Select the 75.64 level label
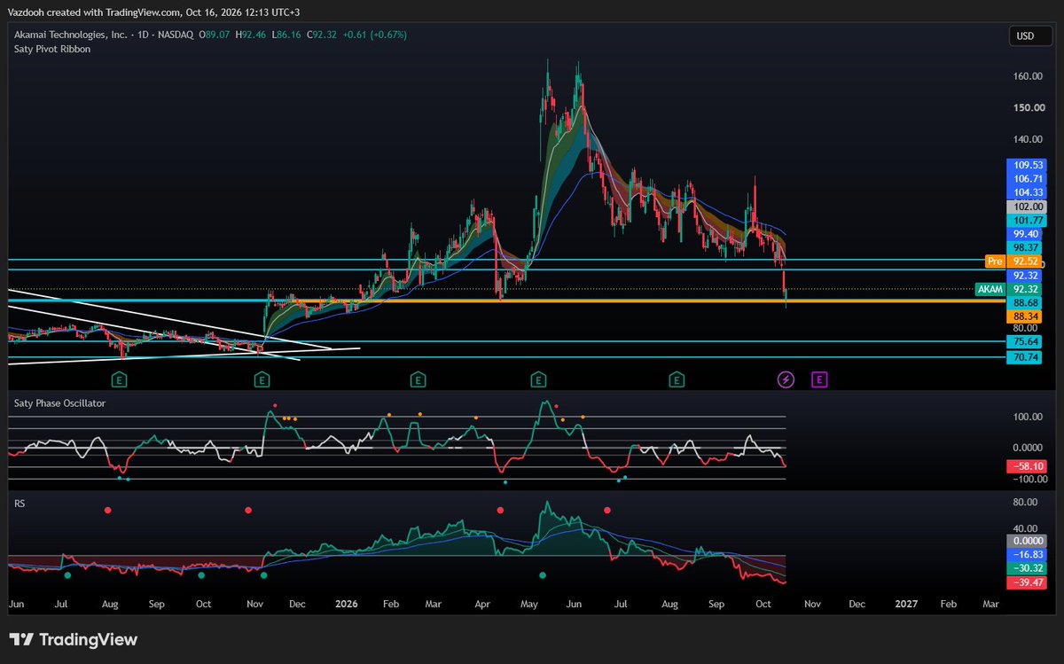This screenshot has height=664, width=1064. [x=1025, y=341]
